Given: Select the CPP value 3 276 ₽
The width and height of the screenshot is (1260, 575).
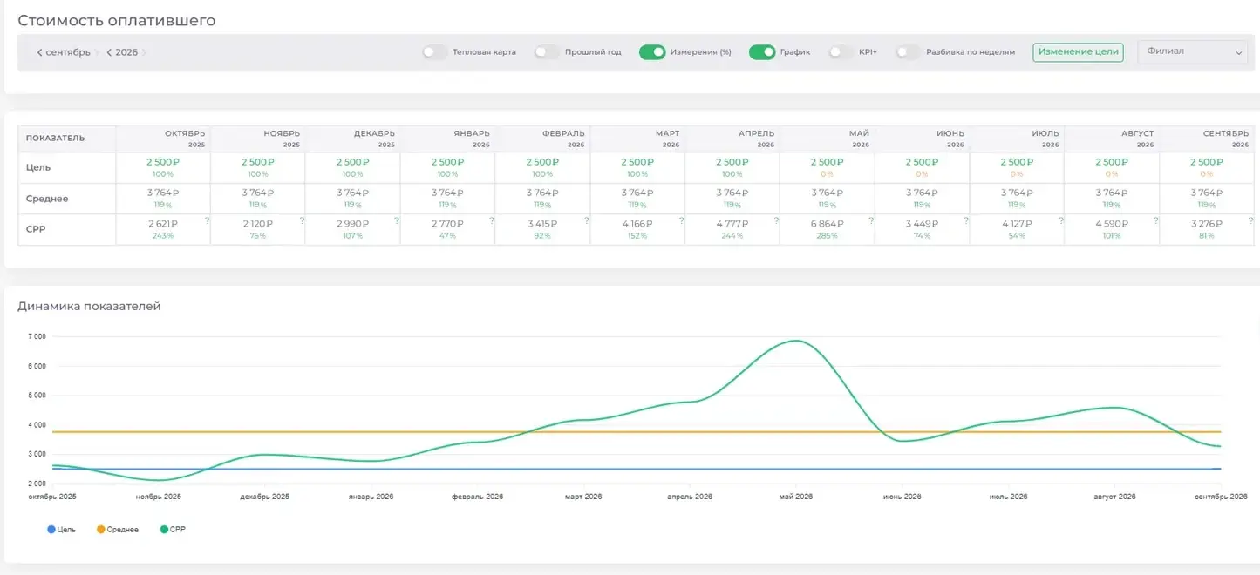Looking at the screenshot, I should click(1207, 224).
